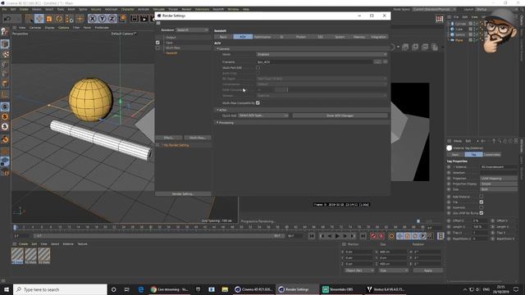
Task: Play the timeline animation forward
Action: coord(337,236)
